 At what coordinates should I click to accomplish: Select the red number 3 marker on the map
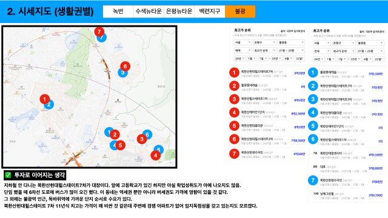pyautogui.click(x=142, y=139)
